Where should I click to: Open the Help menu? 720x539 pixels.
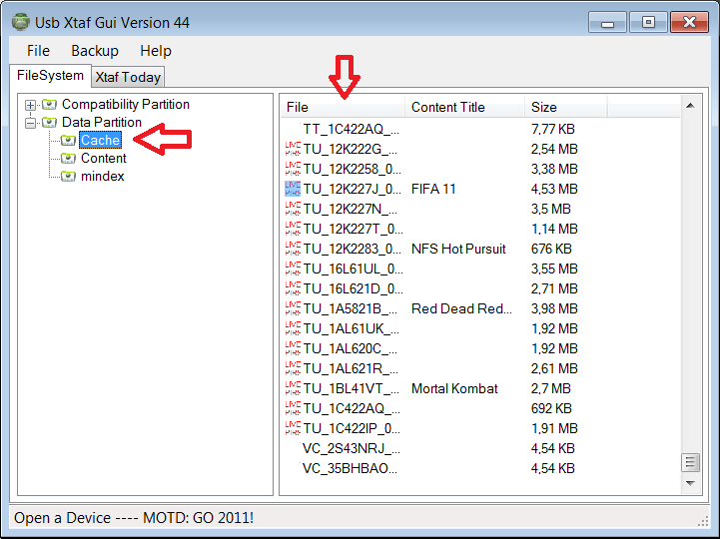156,51
